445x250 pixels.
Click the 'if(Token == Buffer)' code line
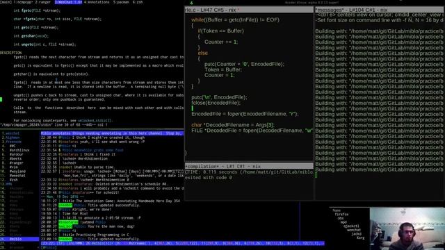(x=221, y=31)
